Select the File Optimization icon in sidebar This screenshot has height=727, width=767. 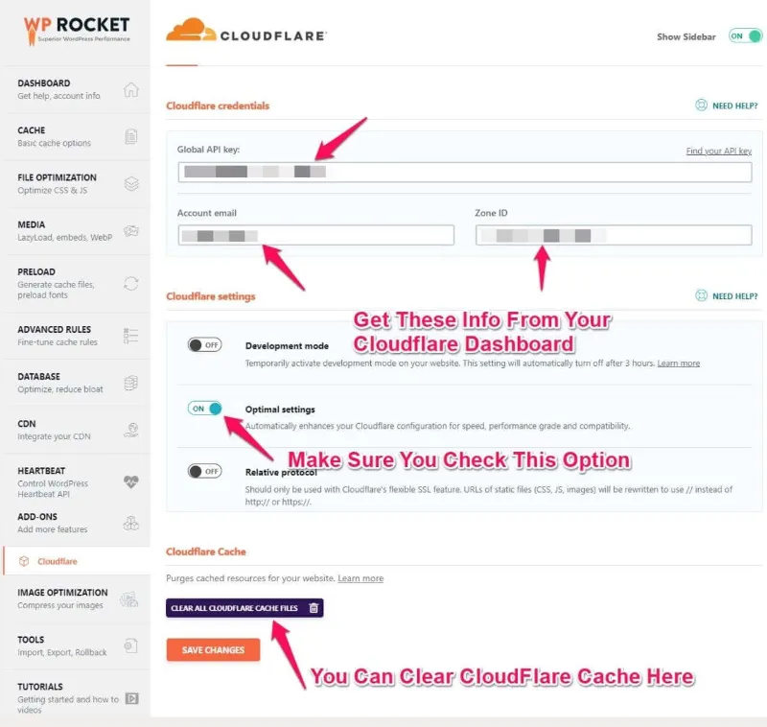click(130, 183)
